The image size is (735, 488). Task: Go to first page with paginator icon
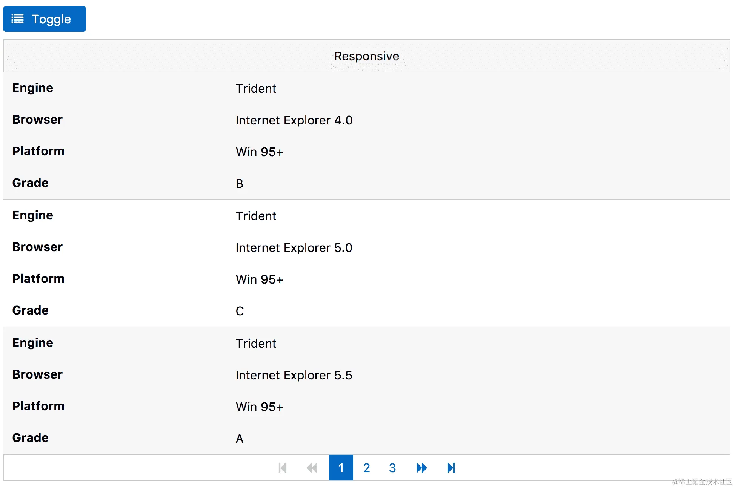(x=282, y=468)
